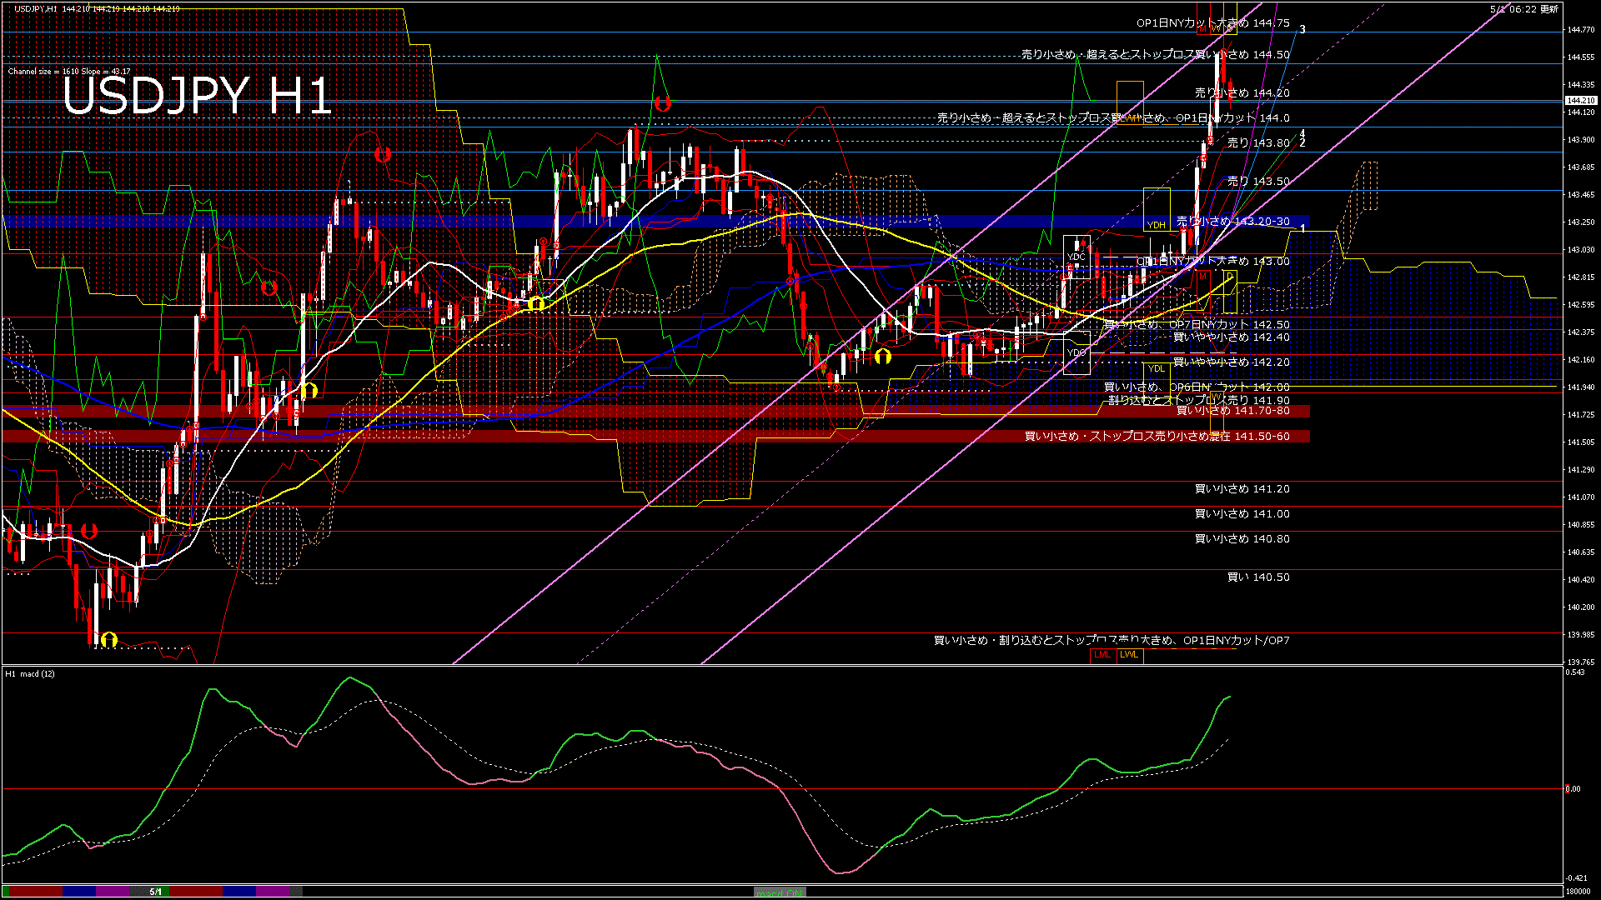
Task: Click the macd ON toggle button
Action: (780, 892)
